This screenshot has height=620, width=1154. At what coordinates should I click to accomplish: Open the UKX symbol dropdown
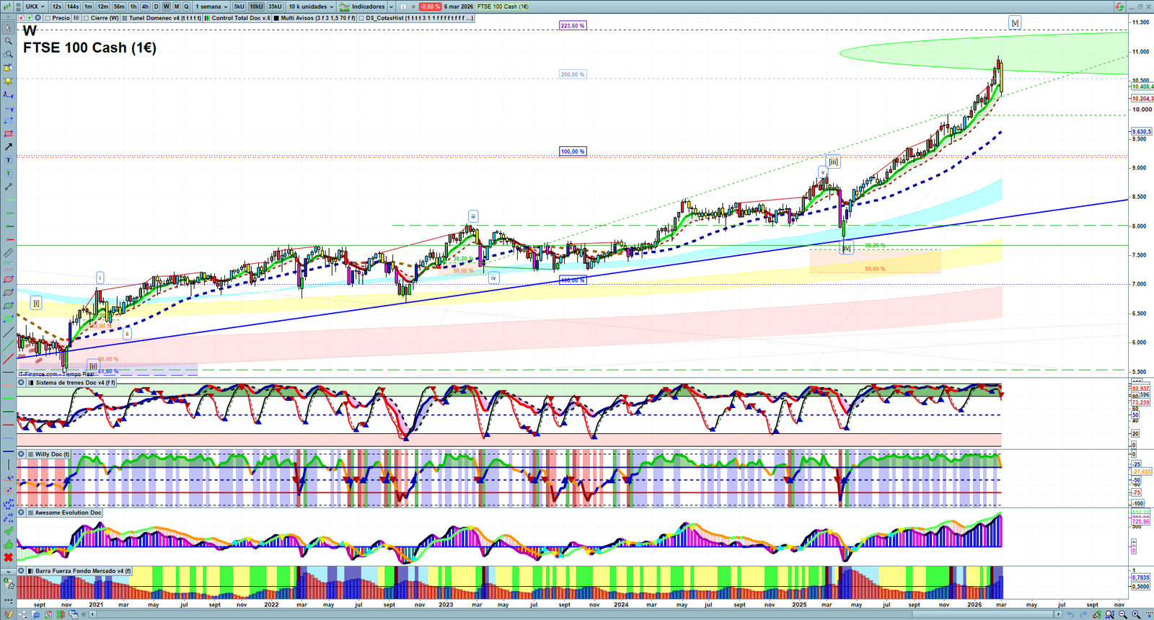(35, 6)
